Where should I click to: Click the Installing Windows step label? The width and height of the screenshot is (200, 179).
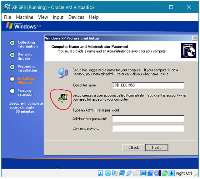tap(26, 80)
